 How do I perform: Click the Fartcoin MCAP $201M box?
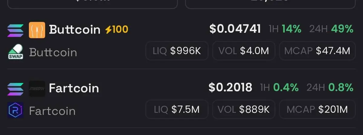317,109
